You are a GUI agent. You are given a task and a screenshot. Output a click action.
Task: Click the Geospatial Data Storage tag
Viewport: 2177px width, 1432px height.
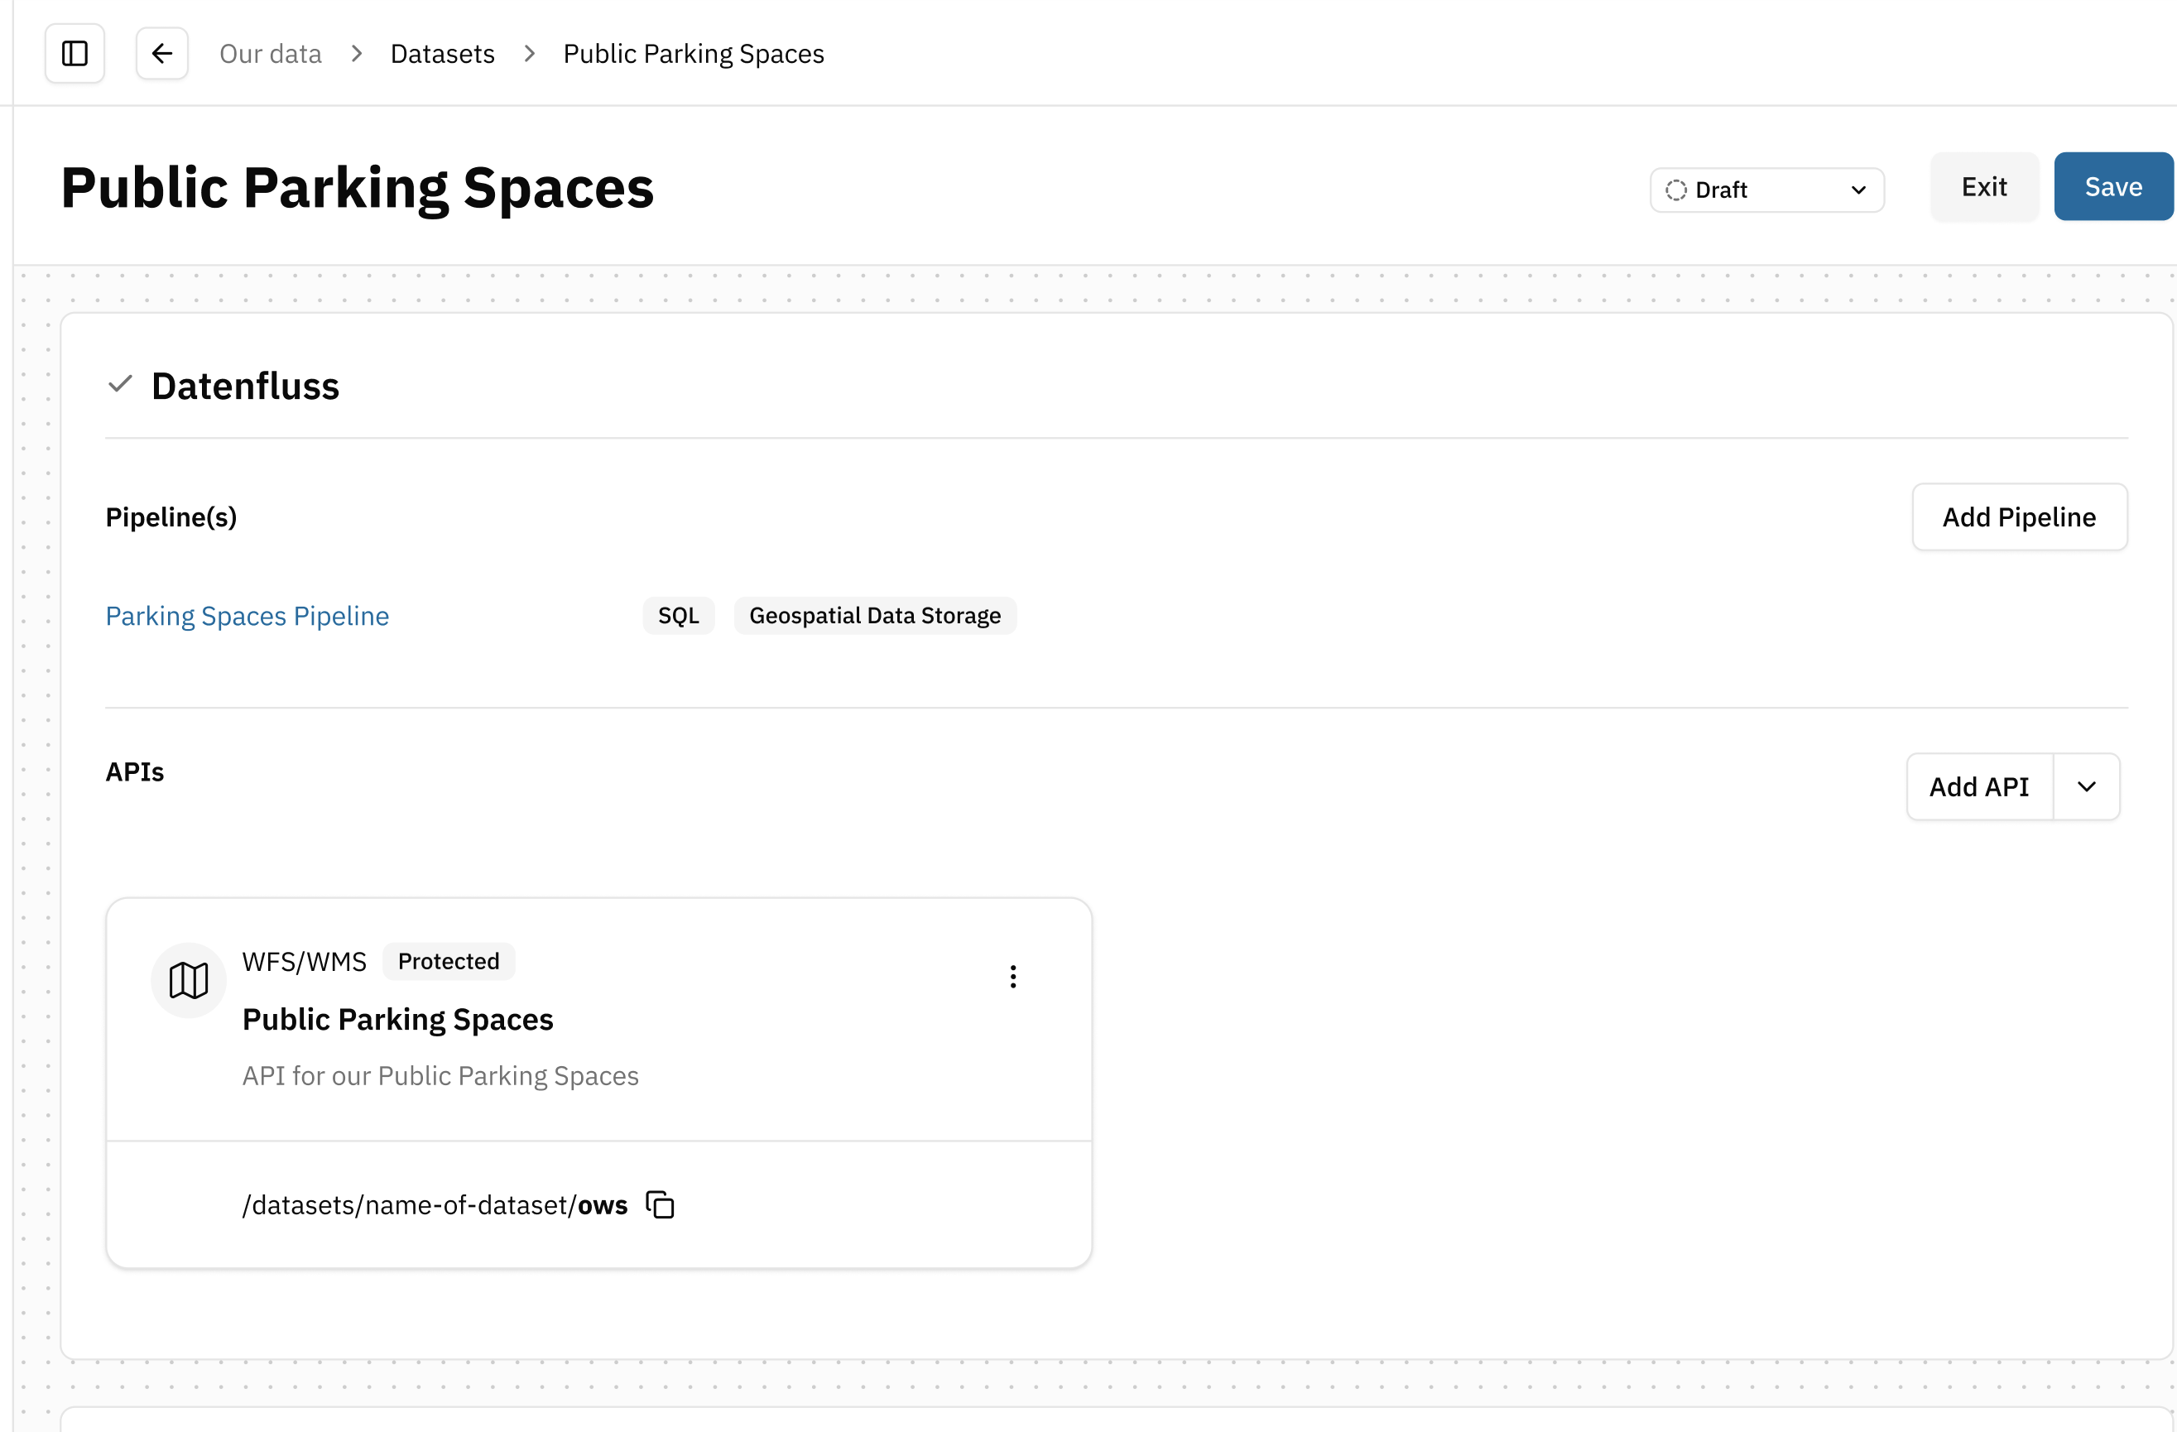pyautogui.click(x=876, y=617)
